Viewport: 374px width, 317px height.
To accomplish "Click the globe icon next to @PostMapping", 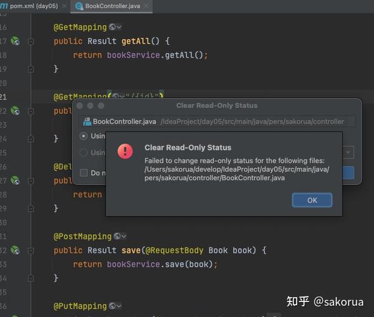I will coord(117,237).
